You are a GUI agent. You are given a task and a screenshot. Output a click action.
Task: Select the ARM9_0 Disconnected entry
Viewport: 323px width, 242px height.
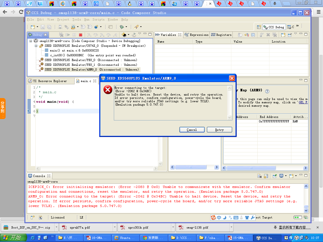click(92, 69)
